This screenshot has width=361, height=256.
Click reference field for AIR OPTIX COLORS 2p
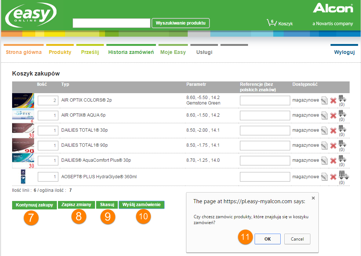click(x=265, y=100)
